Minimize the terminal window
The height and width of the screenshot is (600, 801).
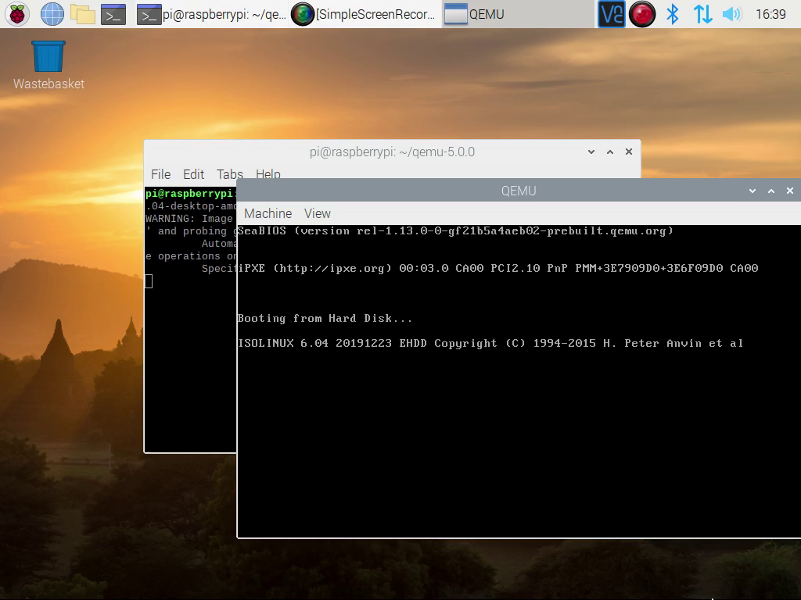pyautogui.click(x=591, y=152)
